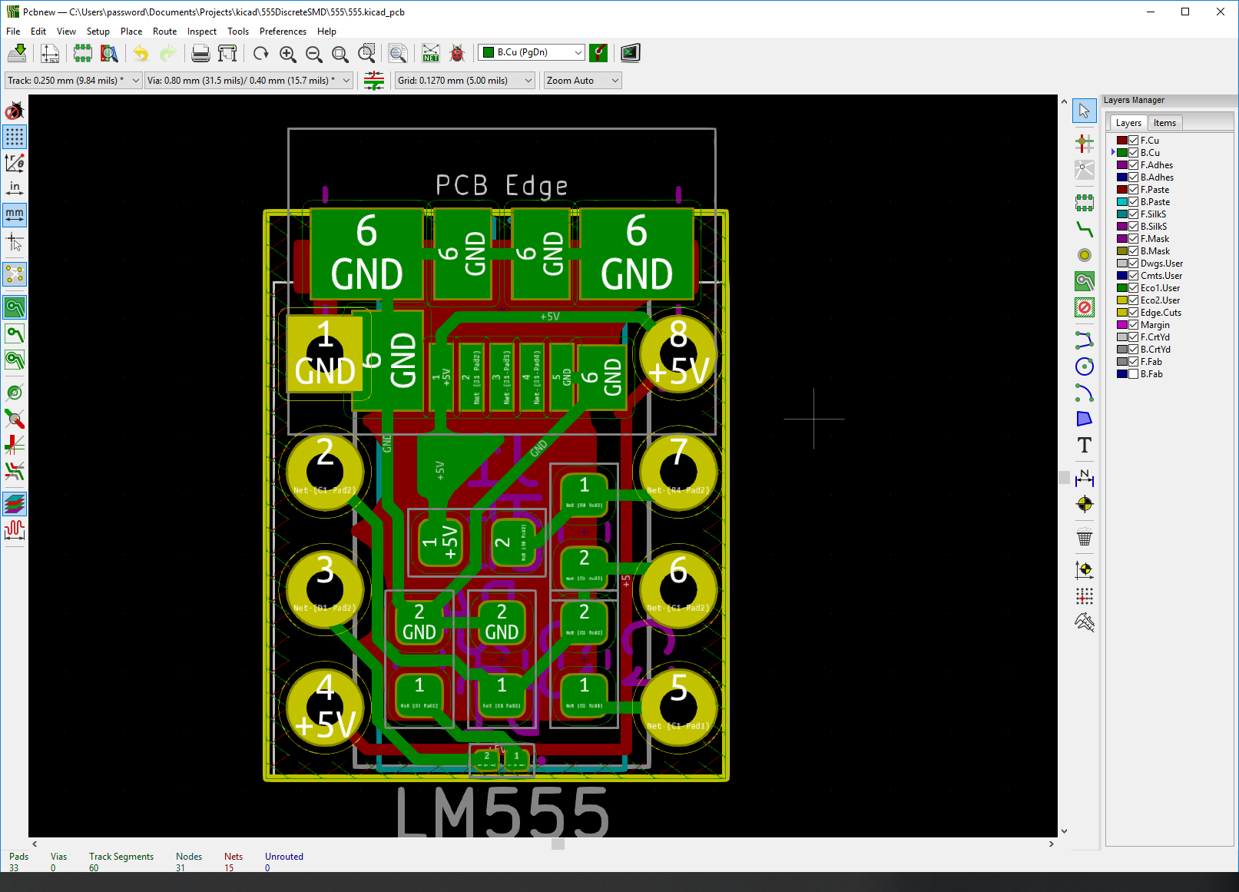Switch units to millimeters
The image size is (1239, 892).
[15, 214]
